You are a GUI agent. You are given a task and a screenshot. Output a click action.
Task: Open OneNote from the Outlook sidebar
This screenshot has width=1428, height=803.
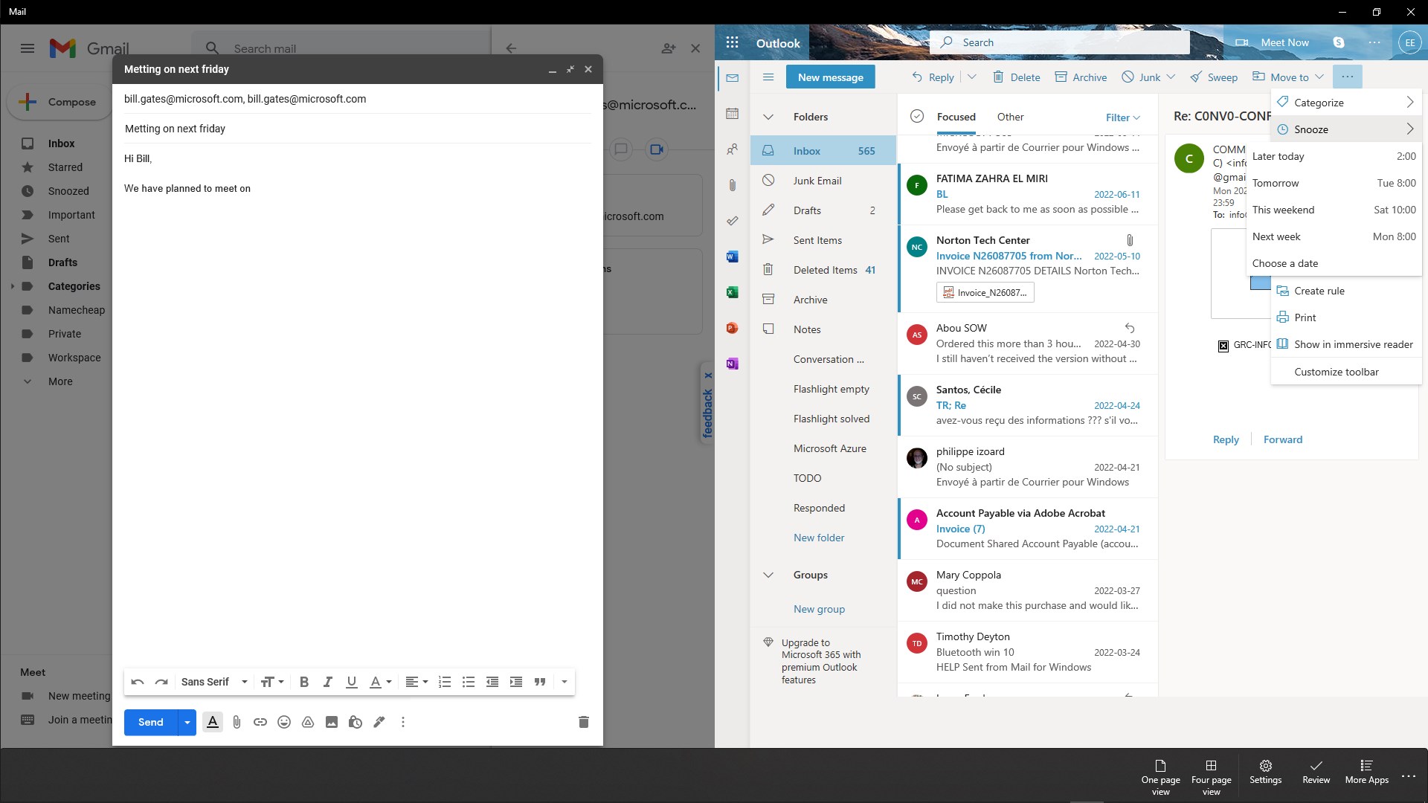pos(733,364)
